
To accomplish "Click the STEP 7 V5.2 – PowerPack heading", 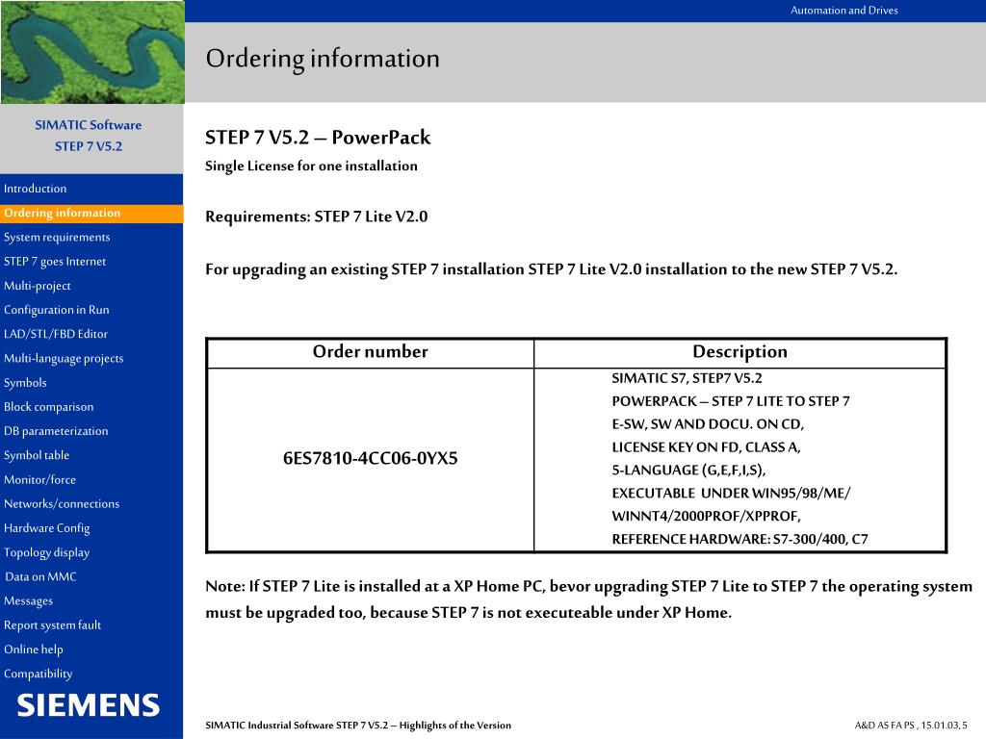I will [x=318, y=137].
